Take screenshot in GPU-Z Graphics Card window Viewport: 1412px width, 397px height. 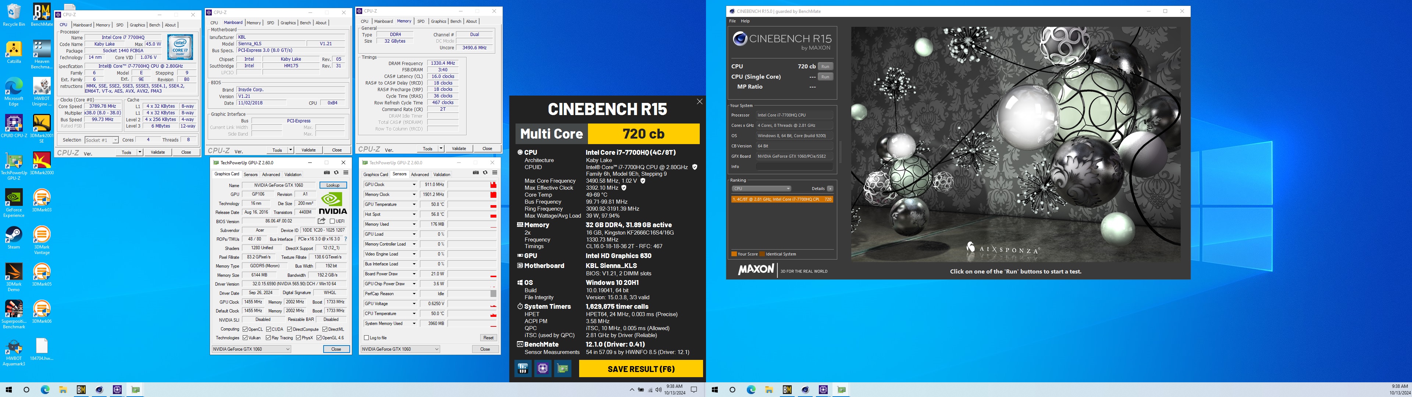pos(327,173)
